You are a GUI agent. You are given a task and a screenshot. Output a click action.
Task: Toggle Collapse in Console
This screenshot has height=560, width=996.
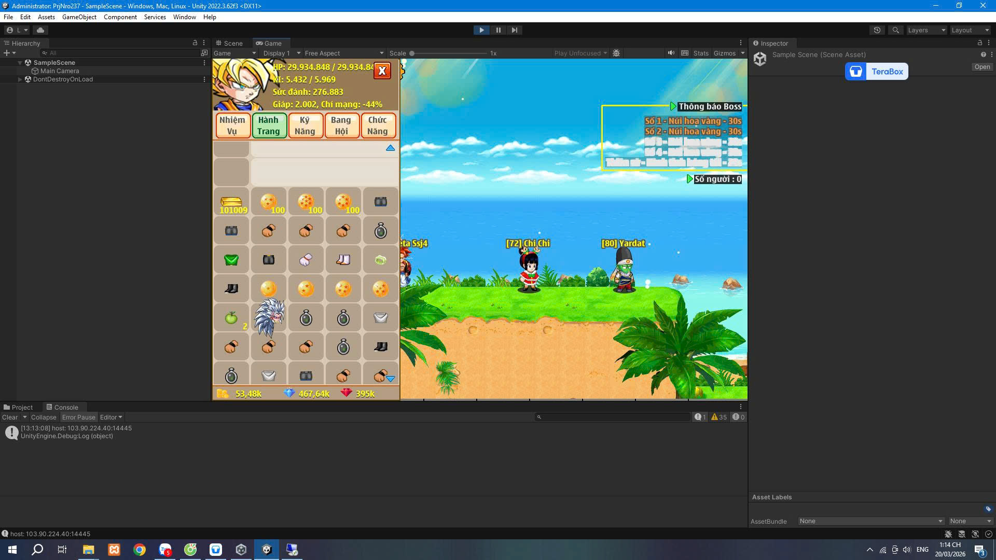pyautogui.click(x=44, y=417)
